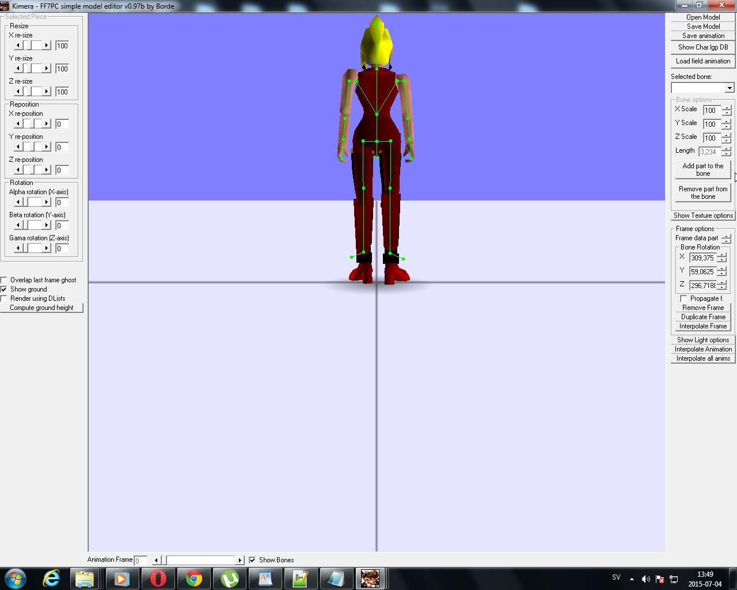Launch Google Chrome from taskbar
The image size is (737, 590).
(193, 578)
